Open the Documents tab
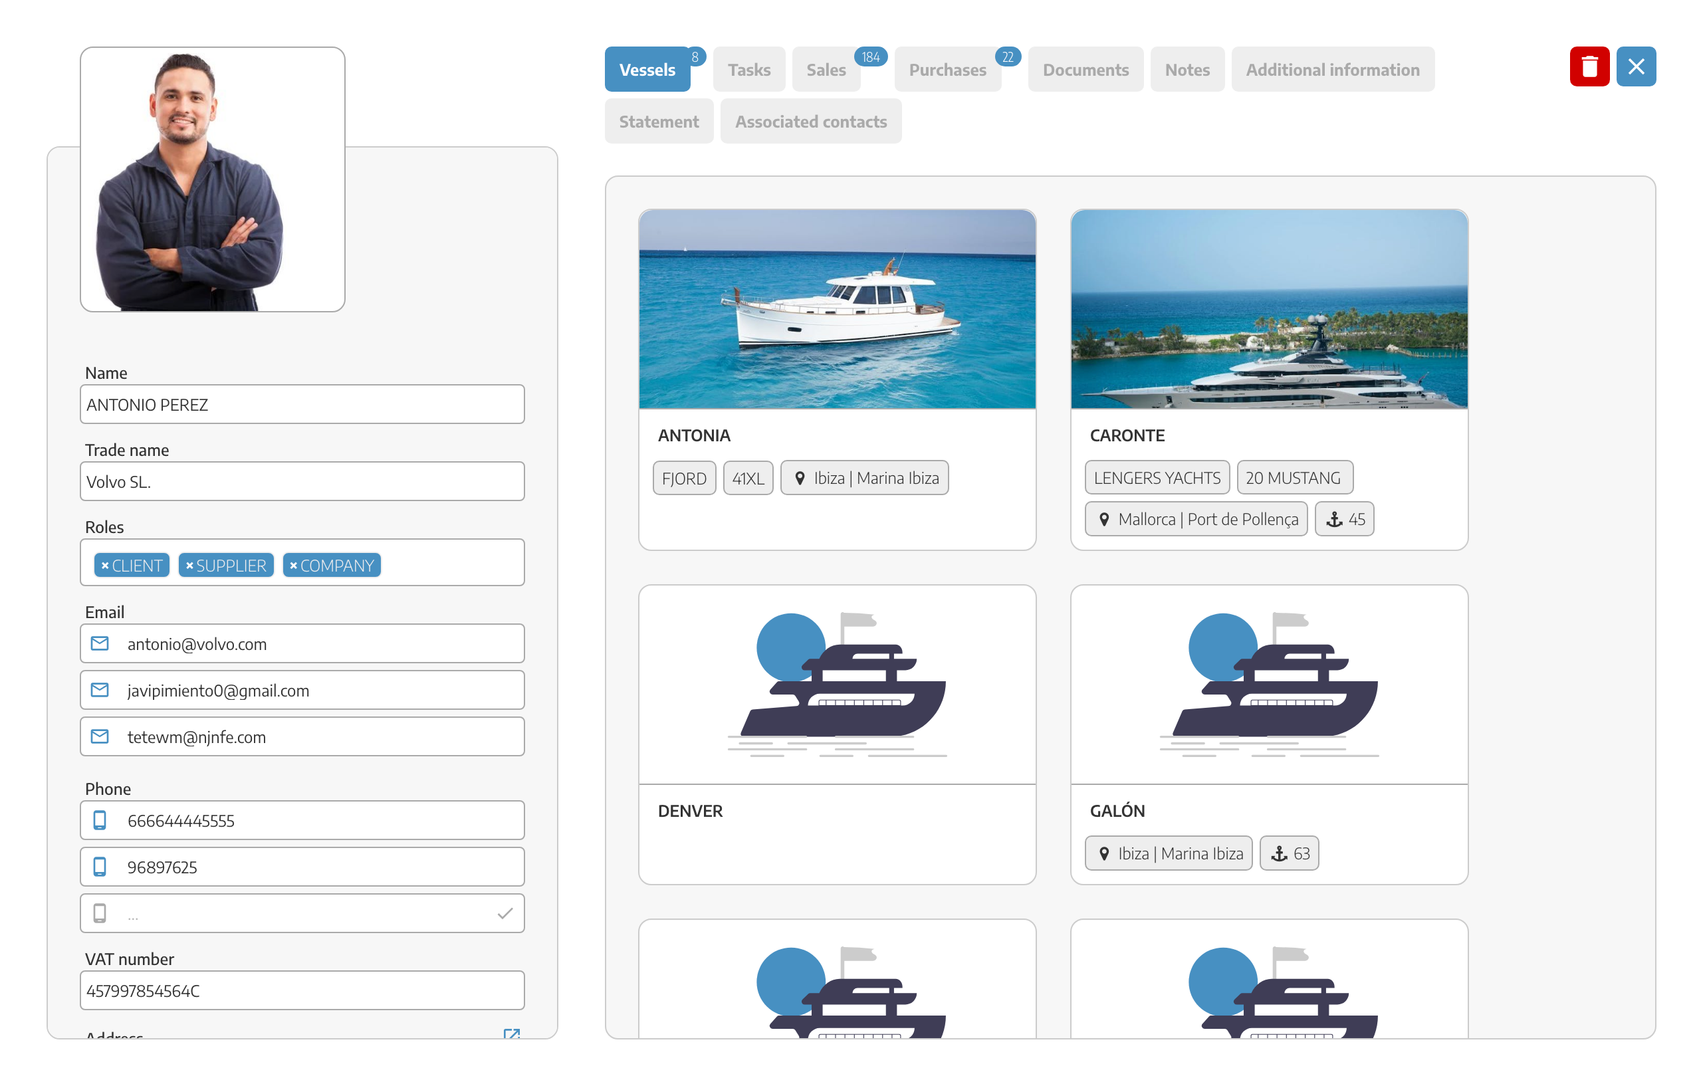Viewport: 1703px width, 1086px height. pyautogui.click(x=1085, y=69)
